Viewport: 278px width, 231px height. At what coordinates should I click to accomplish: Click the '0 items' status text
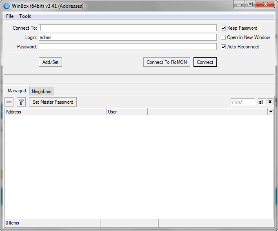pos(12,223)
